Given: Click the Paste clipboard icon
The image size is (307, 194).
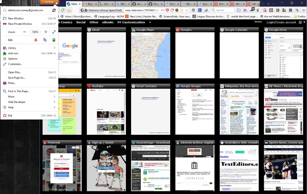Looking at the screenshot, I should point(54,40).
